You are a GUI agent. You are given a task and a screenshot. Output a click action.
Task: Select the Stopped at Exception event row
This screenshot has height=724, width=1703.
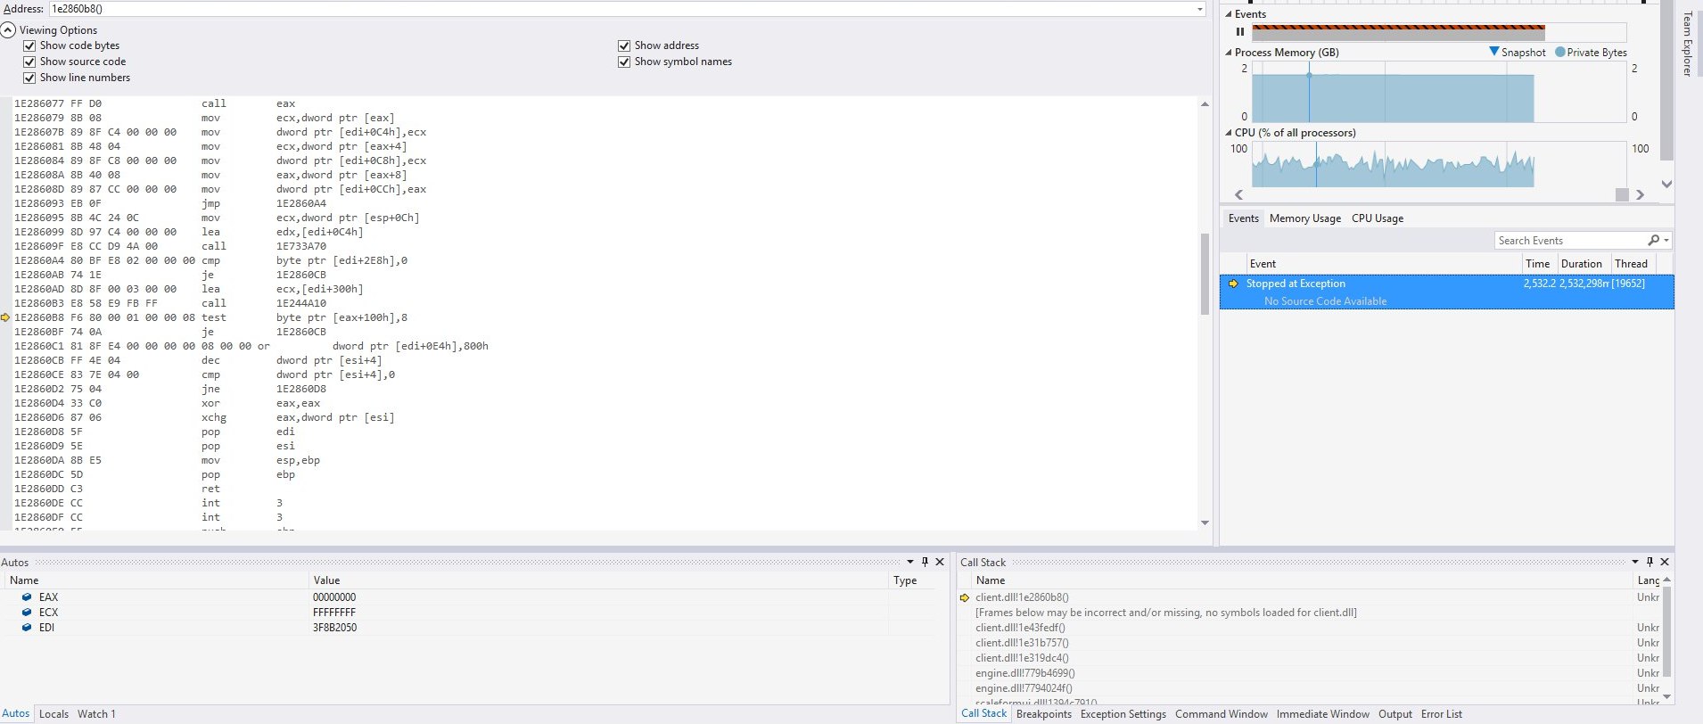(x=1446, y=292)
